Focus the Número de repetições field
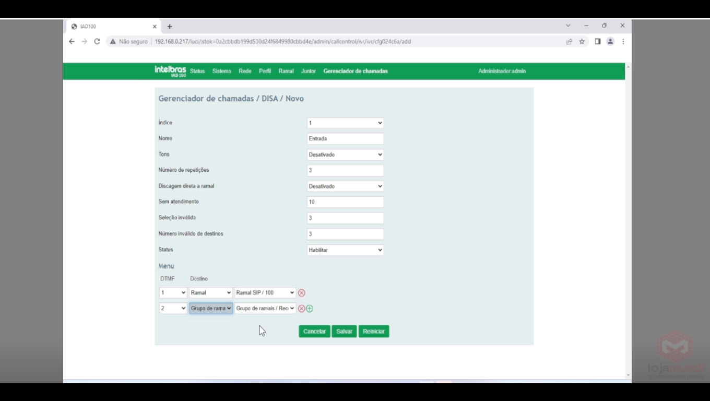Image resolution: width=710 pixels, height=401 pixels. click(x=345, y=171)
